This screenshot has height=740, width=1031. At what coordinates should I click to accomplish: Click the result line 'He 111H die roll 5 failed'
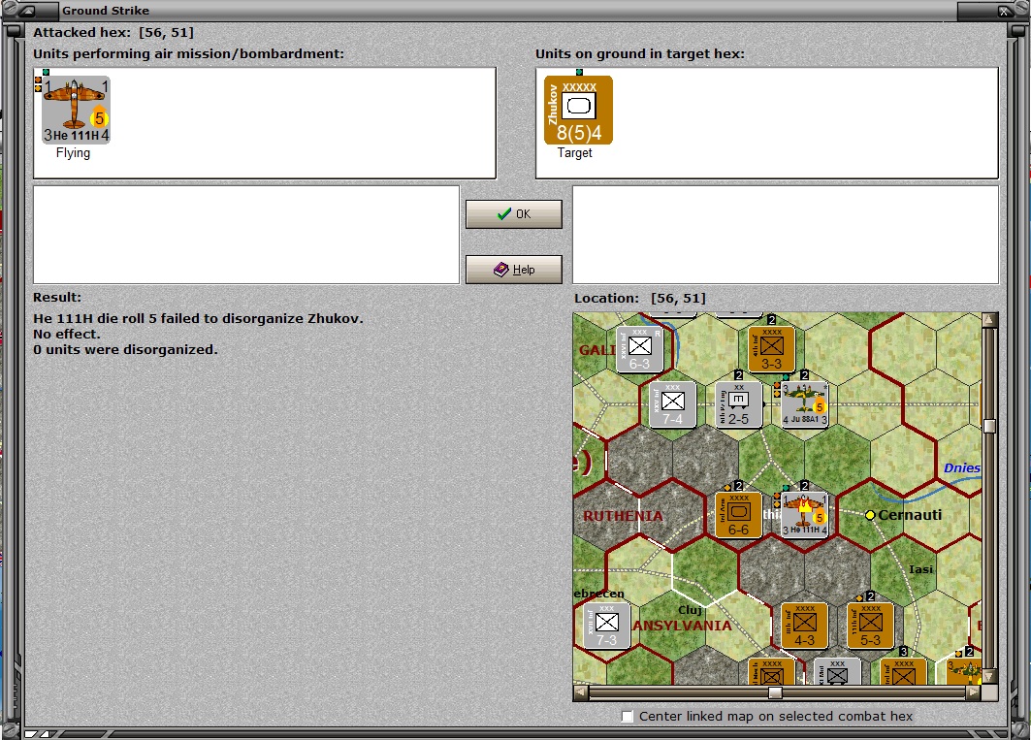pos(198,318)
